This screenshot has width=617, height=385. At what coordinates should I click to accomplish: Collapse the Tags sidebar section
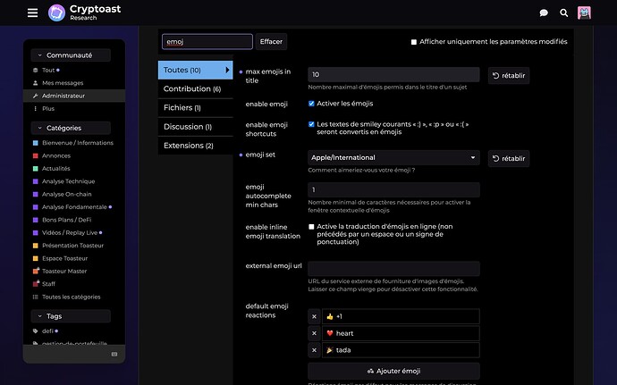(x=71, y=316)
